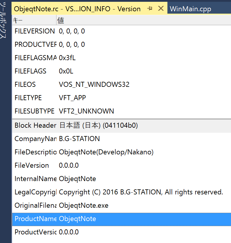Click the ObjeqtNote.exe value

83,205
